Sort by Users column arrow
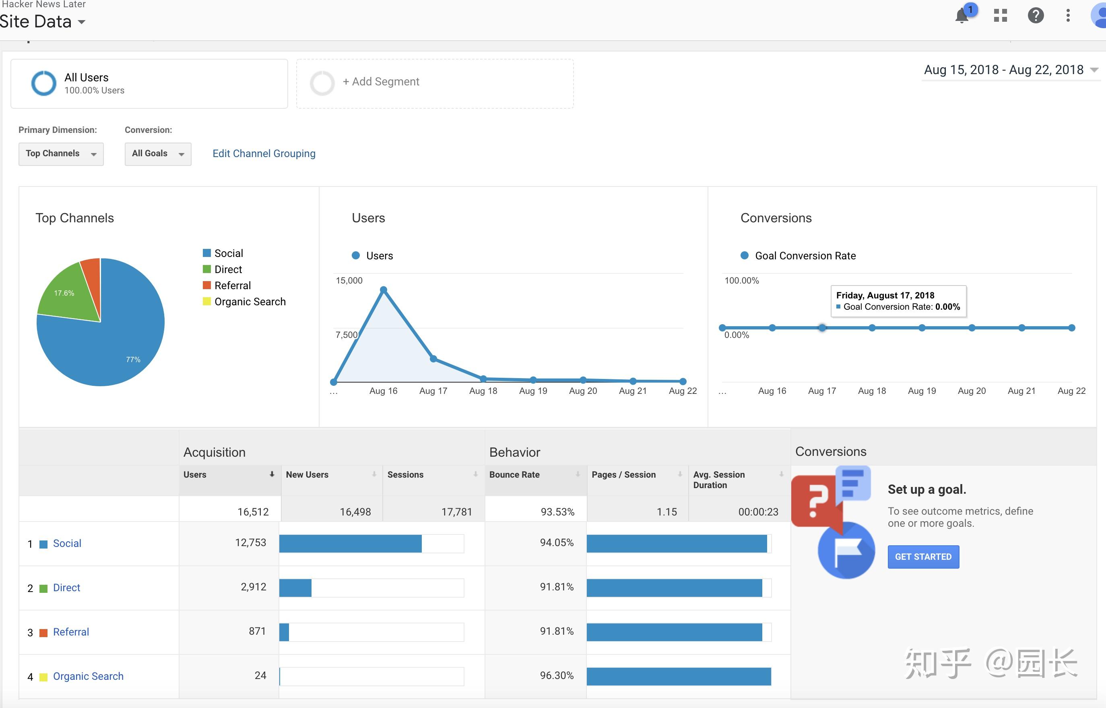This screenshot has height=708, width=1106. coord(272,474)
